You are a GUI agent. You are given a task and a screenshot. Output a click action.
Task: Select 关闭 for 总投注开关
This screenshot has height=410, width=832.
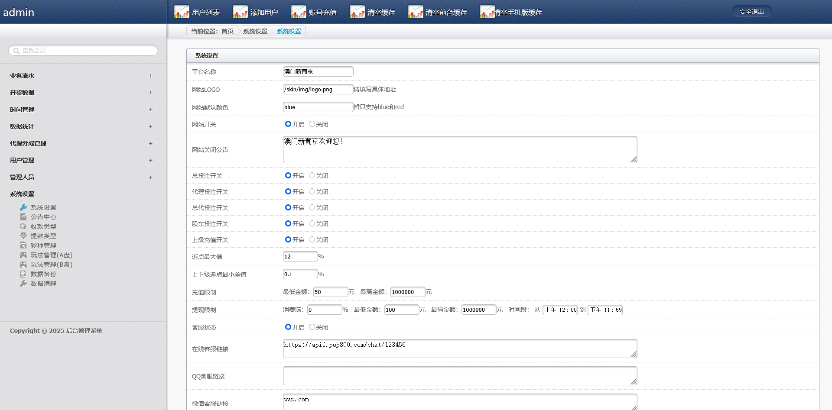click(312, 175)
